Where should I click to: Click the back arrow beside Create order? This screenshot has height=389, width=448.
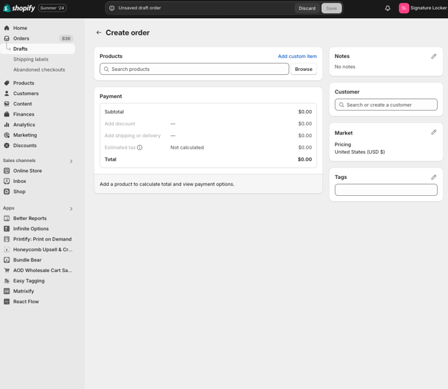(99, 33)
